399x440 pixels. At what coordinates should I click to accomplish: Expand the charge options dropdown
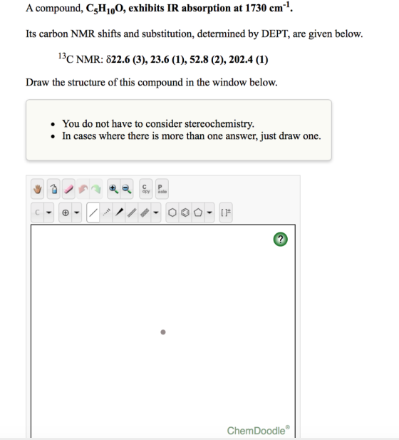pyautogui.click(x=76, y=213)
